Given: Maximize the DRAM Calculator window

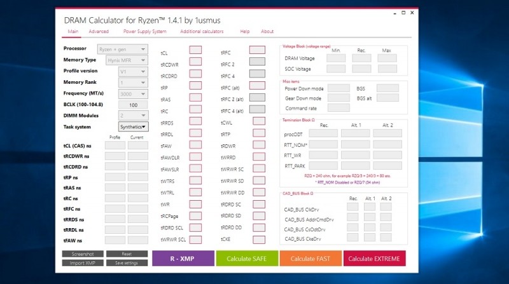Looking at the screenshot, I should pos(403,13).
